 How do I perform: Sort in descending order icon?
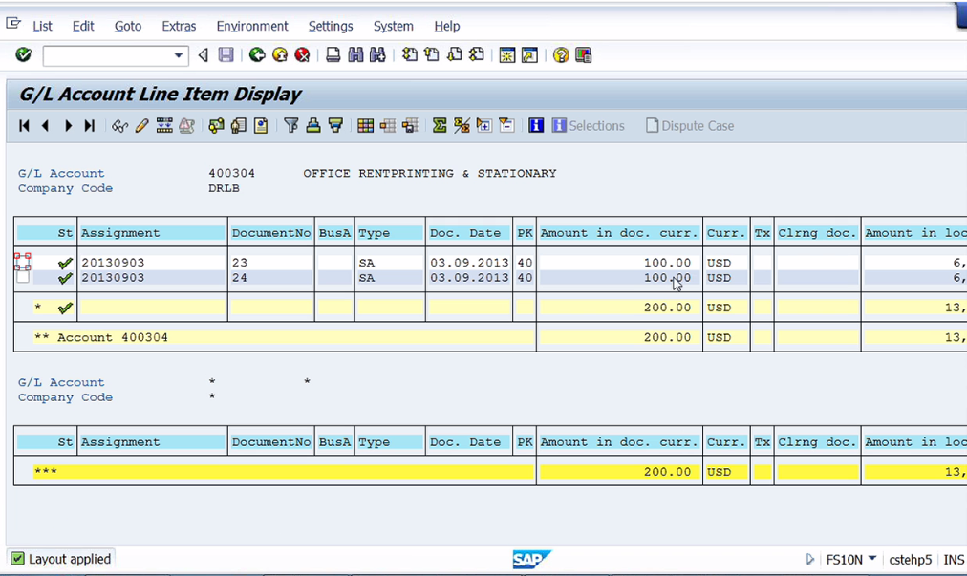335,126
